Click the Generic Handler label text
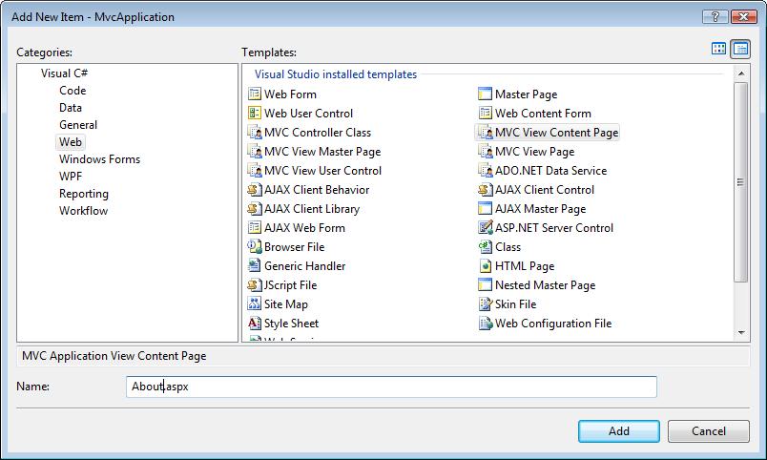Viewport: 767px width, 460px height. pyautogui.click(x=304, y=265)
